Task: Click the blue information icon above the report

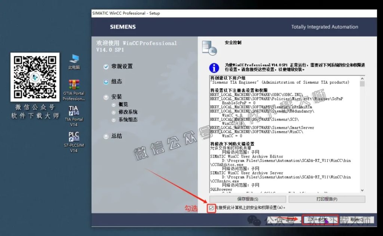Action: (x=214, y=67)
